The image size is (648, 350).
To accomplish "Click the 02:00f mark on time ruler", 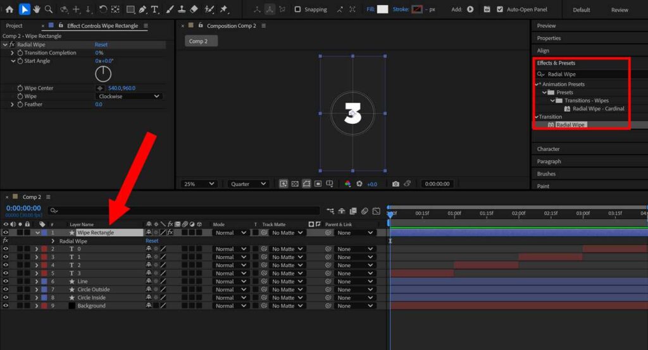I will click(x=518, y=214).
